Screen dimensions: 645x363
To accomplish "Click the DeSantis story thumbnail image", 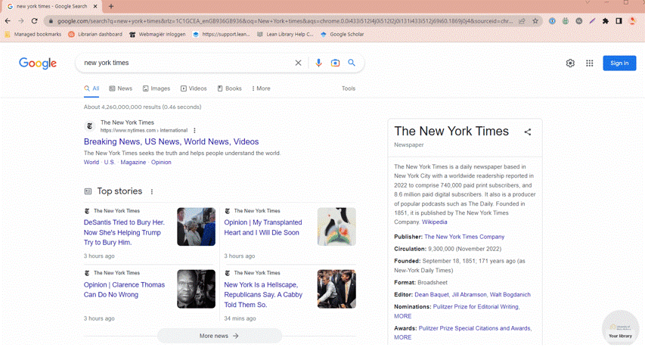I will point(196,227).
